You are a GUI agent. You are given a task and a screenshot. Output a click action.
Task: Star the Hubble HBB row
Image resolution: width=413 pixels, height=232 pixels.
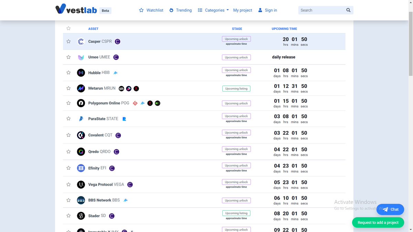point(68,73)
